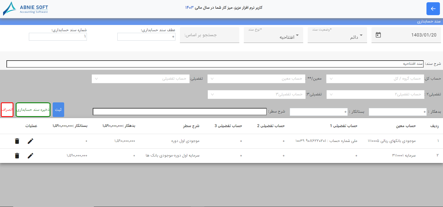443x207 pixels.
Task: Expand the حساب تفضیلی۳ dropdown
Action: (257, 95)
